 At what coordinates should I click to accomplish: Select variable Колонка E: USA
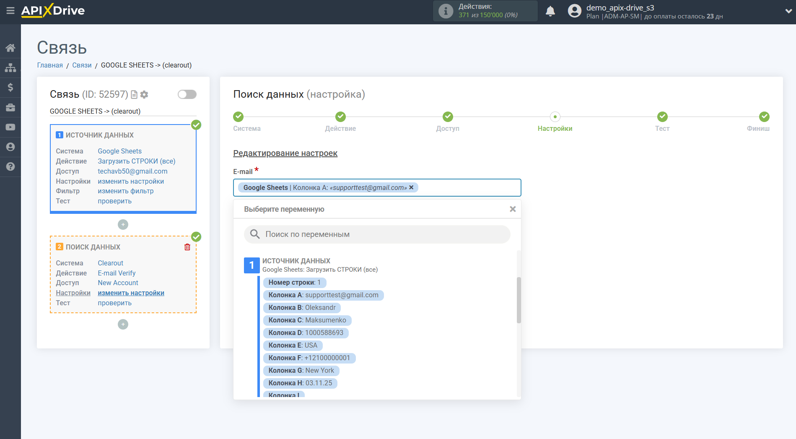[x=293, y=345]
